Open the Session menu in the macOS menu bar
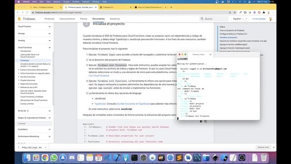The height and width of the screenshot is (164, 291). (57, 2)
